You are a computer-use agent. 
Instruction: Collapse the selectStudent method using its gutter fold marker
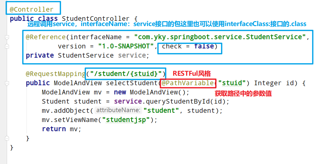tap(7, 83)
